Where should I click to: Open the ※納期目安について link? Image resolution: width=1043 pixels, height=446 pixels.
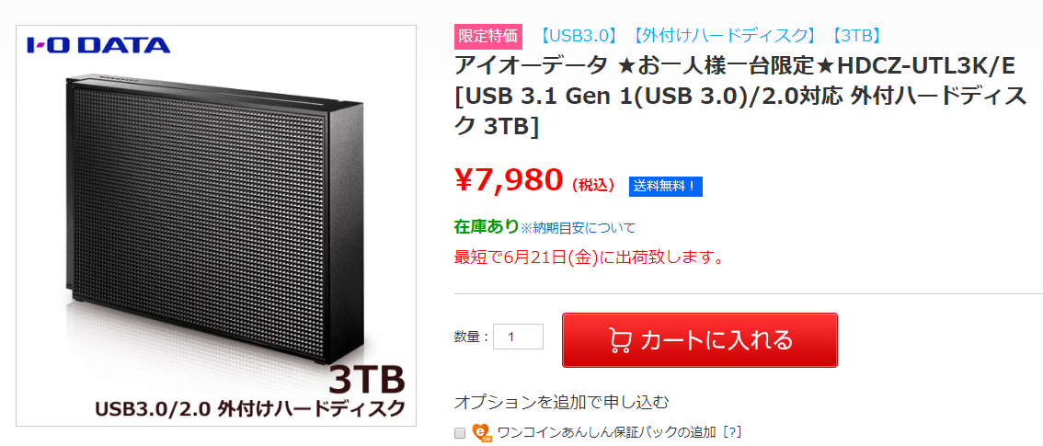click(x=578, y=228)
